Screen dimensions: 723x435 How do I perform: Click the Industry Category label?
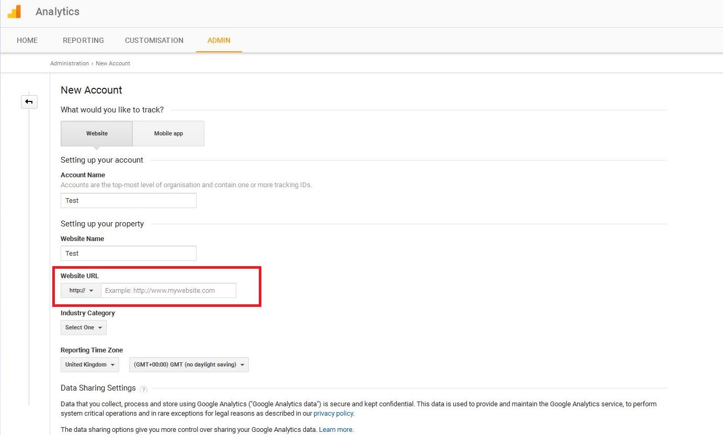(88, 313)
